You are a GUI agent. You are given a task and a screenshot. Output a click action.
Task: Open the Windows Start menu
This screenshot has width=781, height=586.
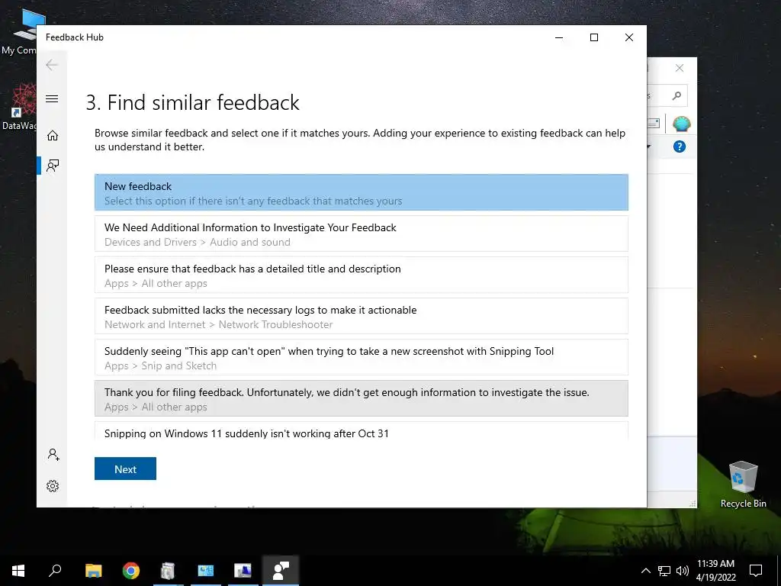coord(18,571)
